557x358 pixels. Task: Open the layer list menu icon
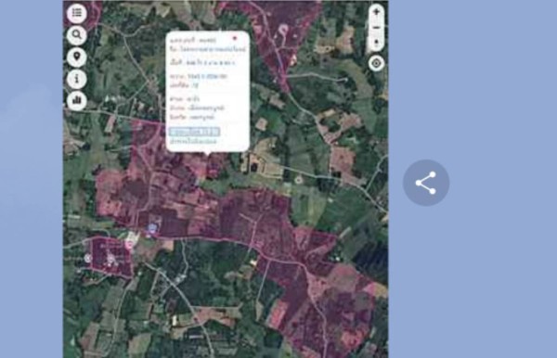pyautogui.click(x=77, y=13)
